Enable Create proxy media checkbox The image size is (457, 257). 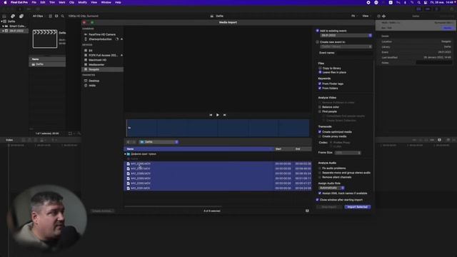[x=320, y=136]
